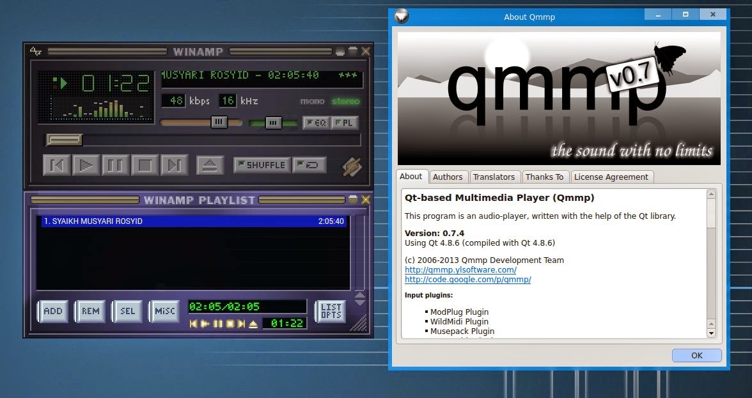Open the ADD menu in Winamp Playlist

pyautogui.click(x=52, y=311)
